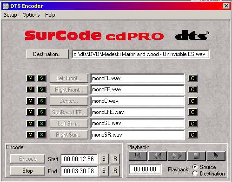The image size is (232, 182).
Task: Start playback with the play arrow
Action: click(x=216, y=156)
